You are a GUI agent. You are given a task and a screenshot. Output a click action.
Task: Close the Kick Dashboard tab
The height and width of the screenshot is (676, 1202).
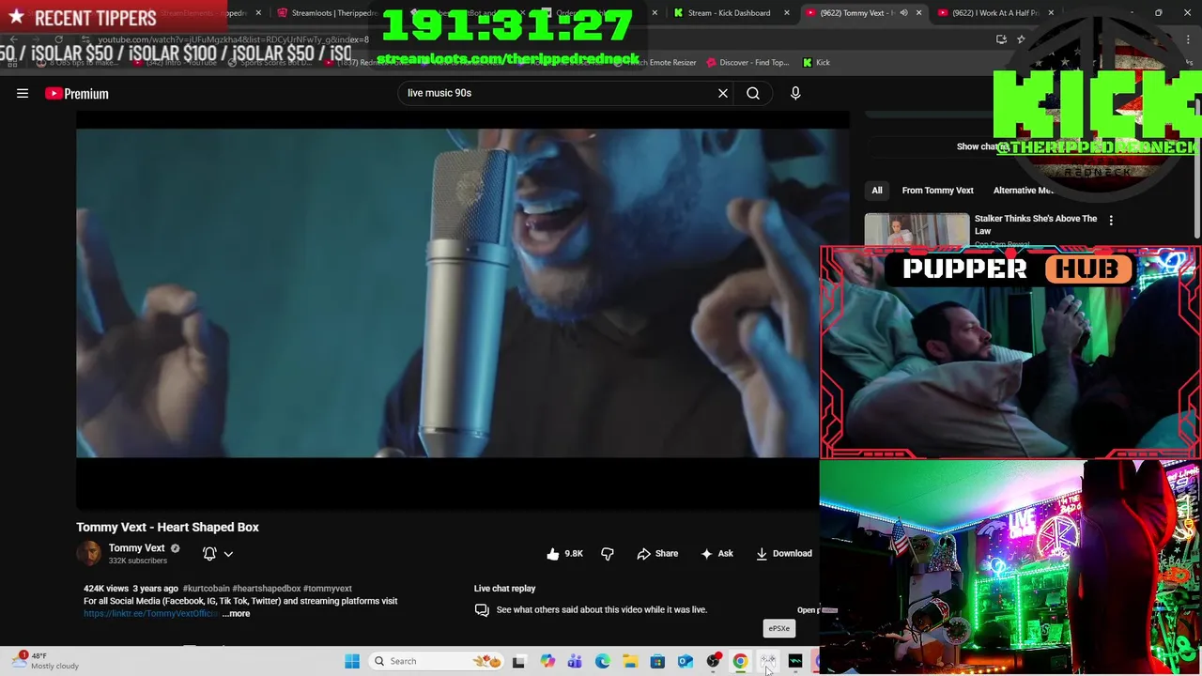(786, 13)
